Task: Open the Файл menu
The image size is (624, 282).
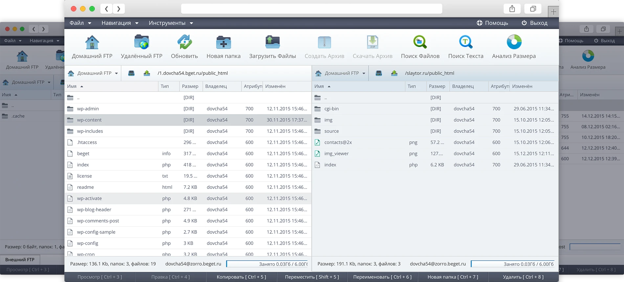Action: click(x=80, y=23)
